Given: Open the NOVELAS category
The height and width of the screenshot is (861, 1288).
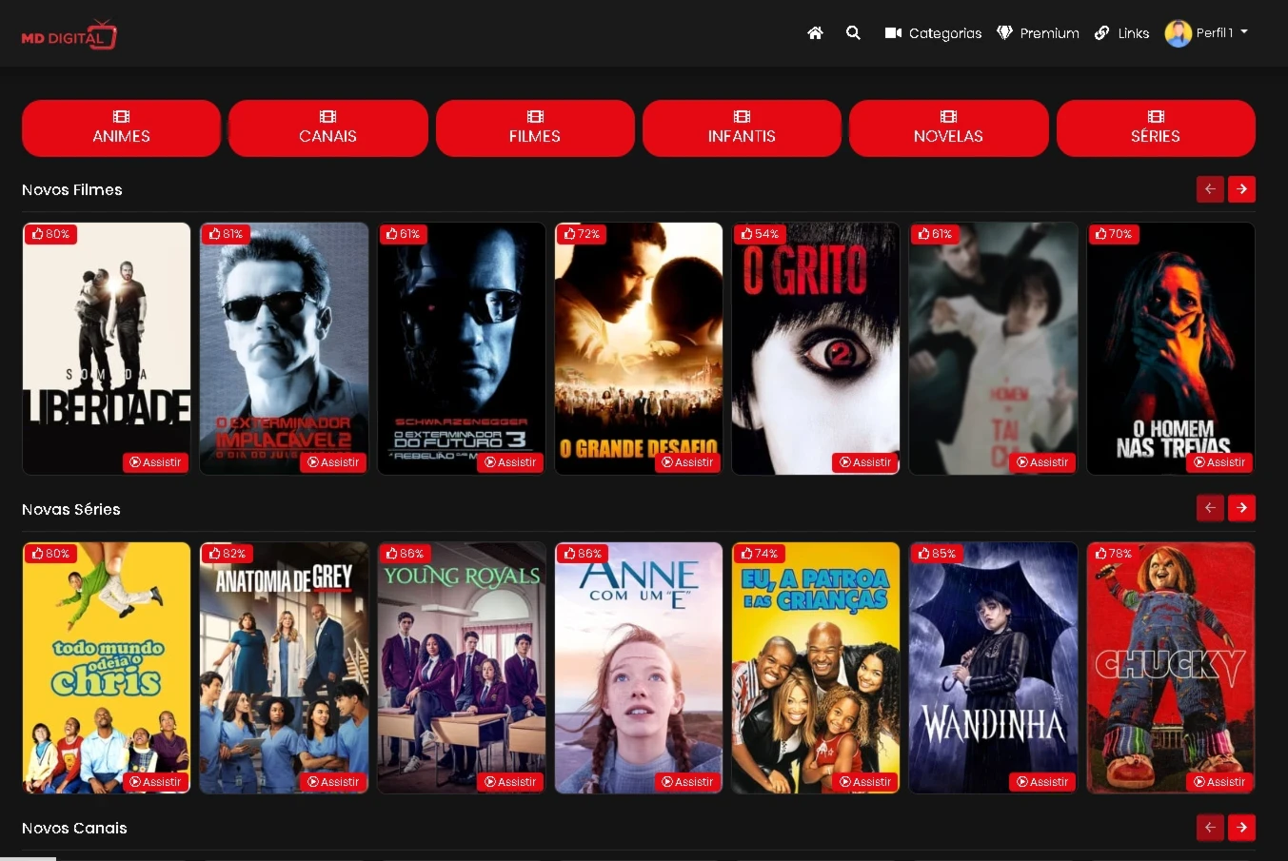Looking at the screenshot, I should point(949,127).
